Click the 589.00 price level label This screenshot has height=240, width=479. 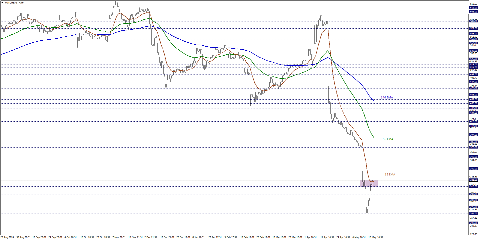pos(474,21)
